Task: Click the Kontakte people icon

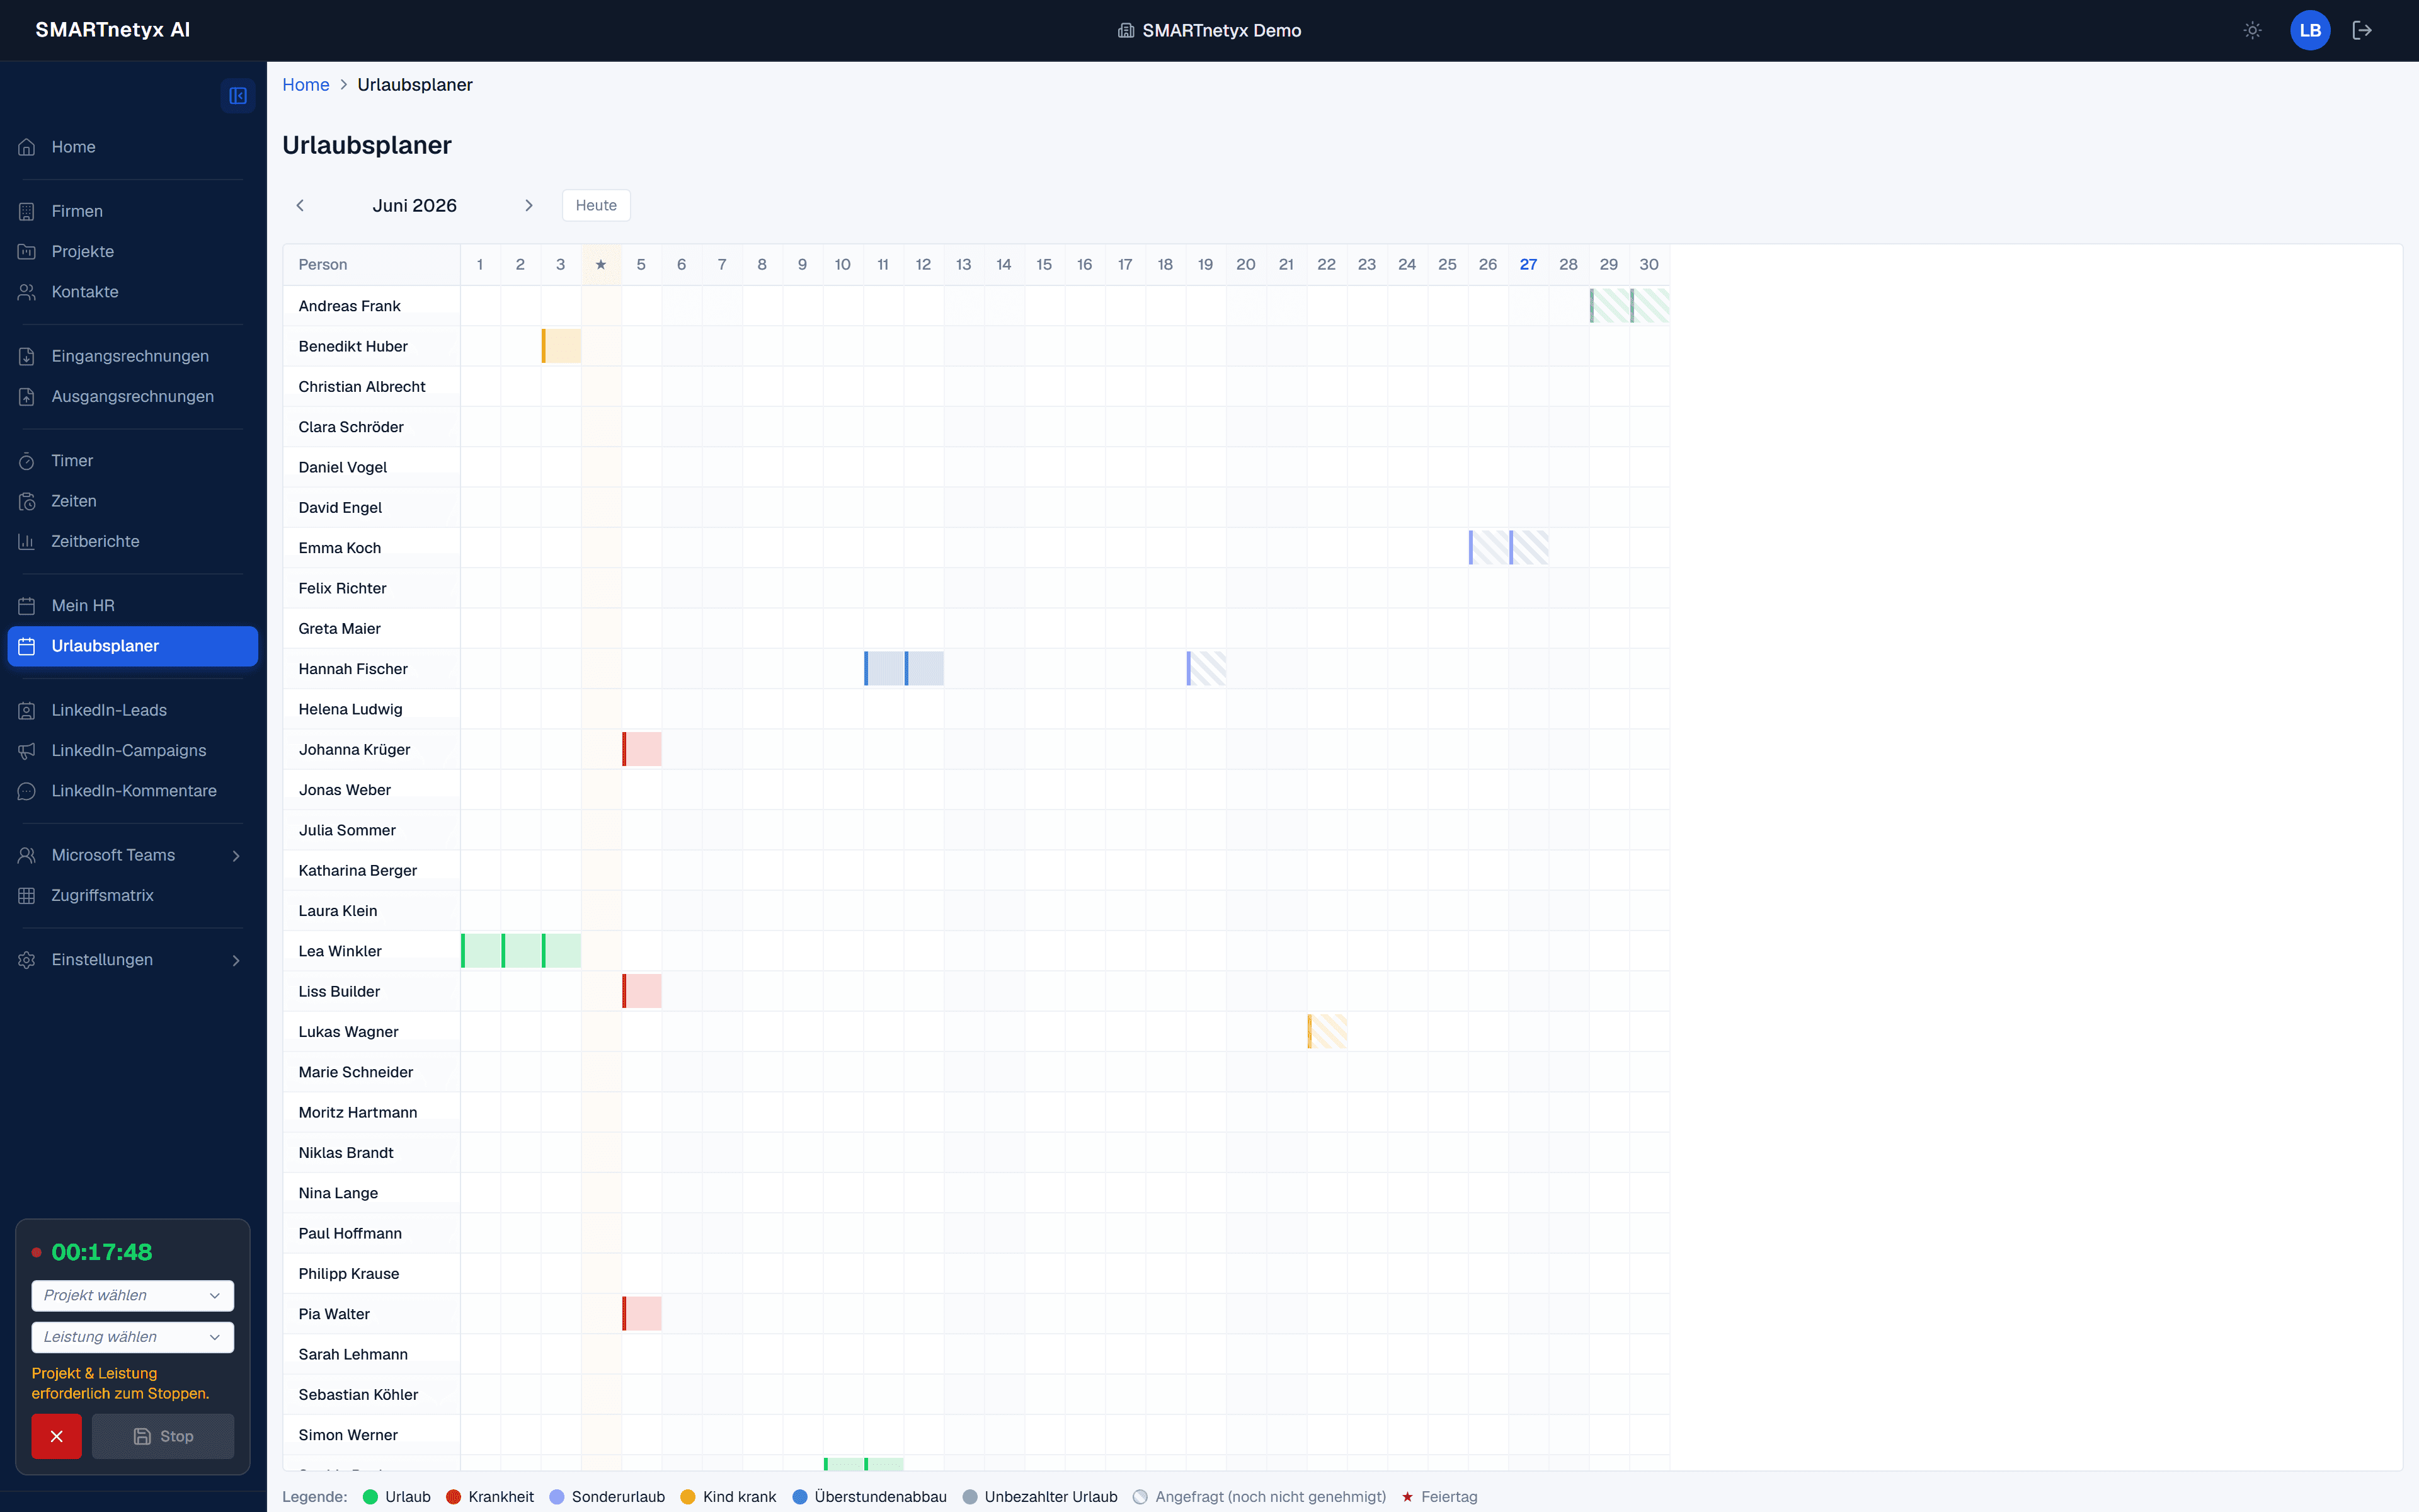Action: coord(27,292)
